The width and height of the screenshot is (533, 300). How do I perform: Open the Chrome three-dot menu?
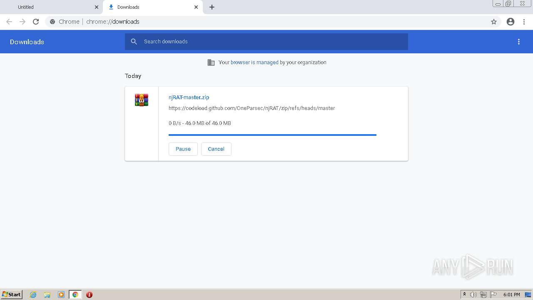click(x=524, y=22)
